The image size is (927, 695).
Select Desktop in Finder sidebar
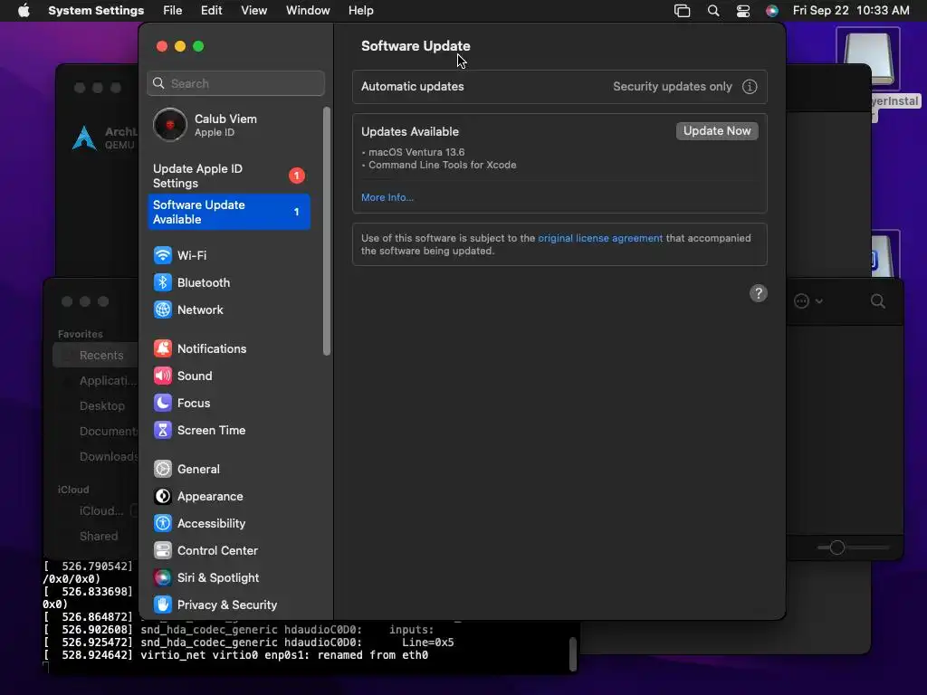coord(101,406)
